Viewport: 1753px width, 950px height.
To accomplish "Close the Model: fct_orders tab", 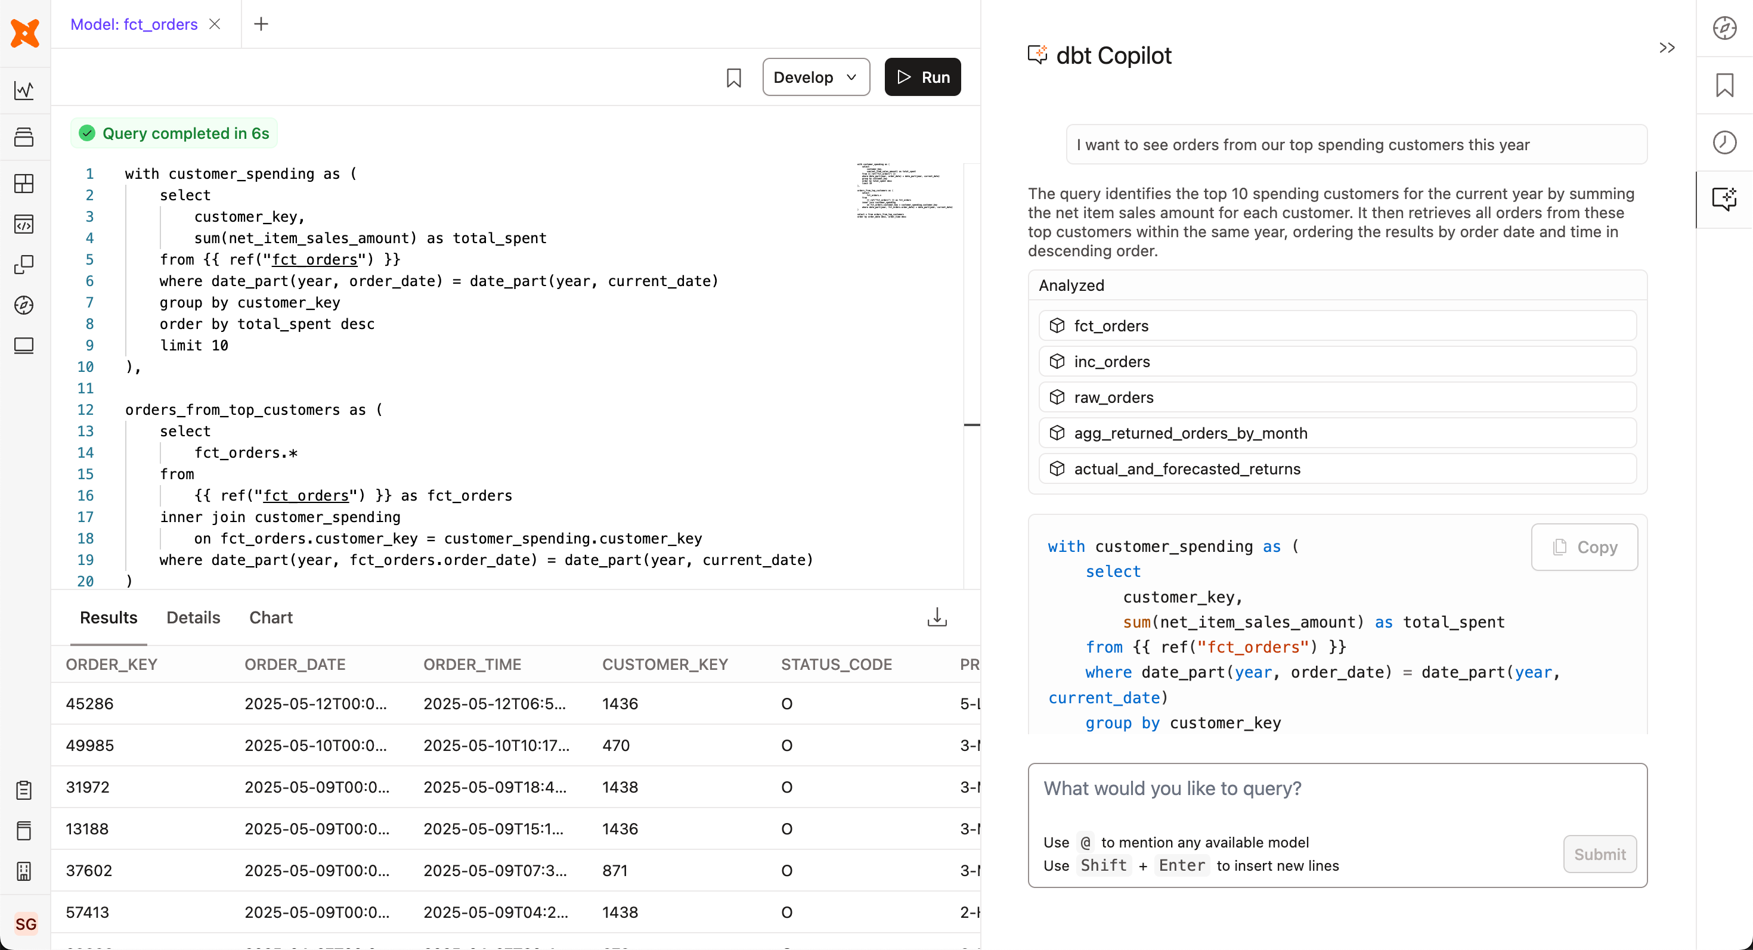I will pos(215,24).
